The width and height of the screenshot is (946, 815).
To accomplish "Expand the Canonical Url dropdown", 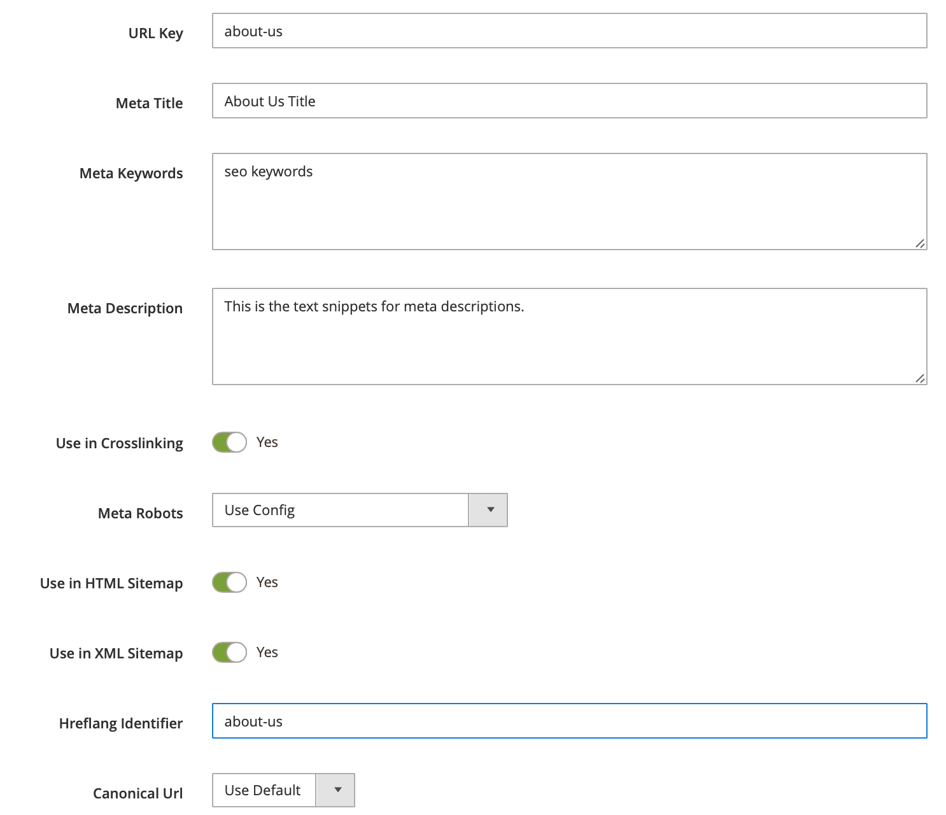I will 283,790.
